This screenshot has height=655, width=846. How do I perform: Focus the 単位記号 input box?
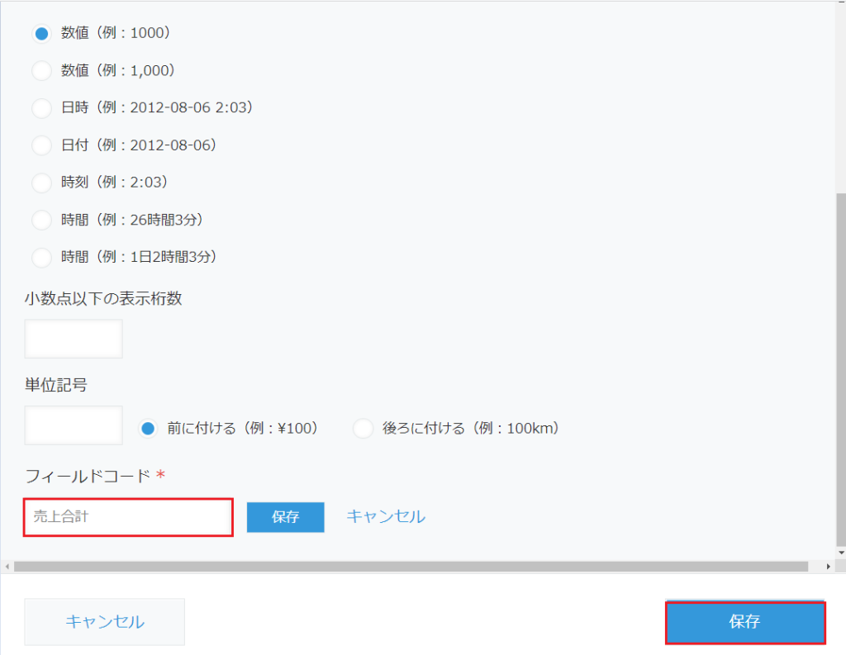74,425
